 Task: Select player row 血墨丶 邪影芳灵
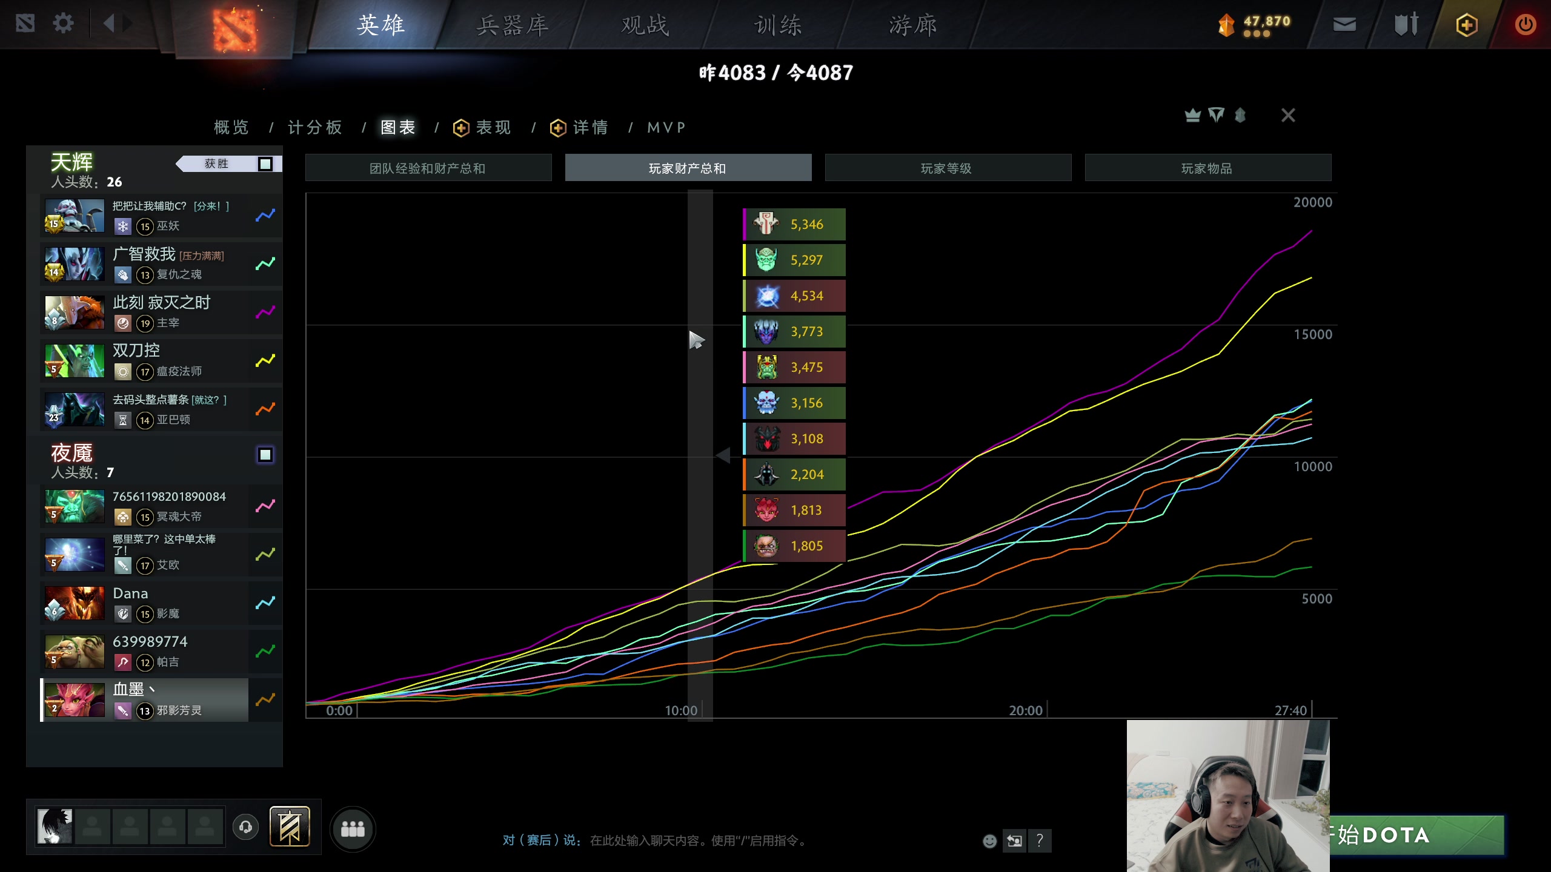click(145, 699)
